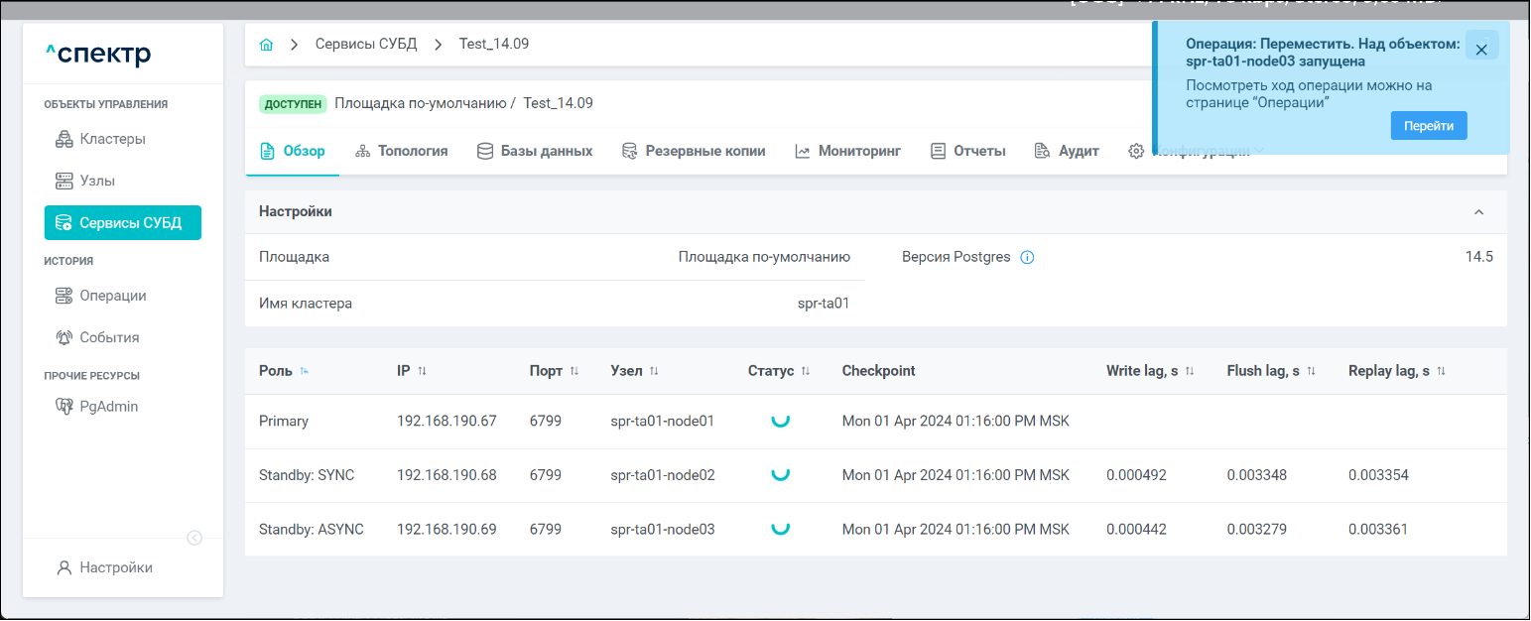Select the spr-ta01-node03 table row

coord(662,530)
